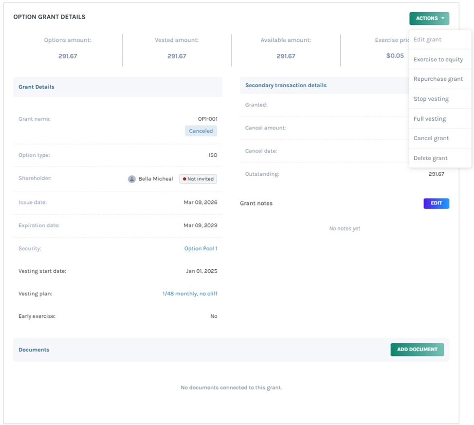Click the No notes yet placeholder area

(x=344, y=228)
